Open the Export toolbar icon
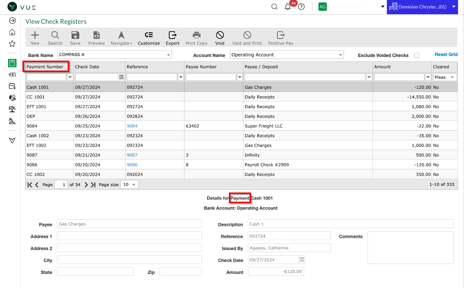The width and height of the screenshot is (464, 288). 173,35
